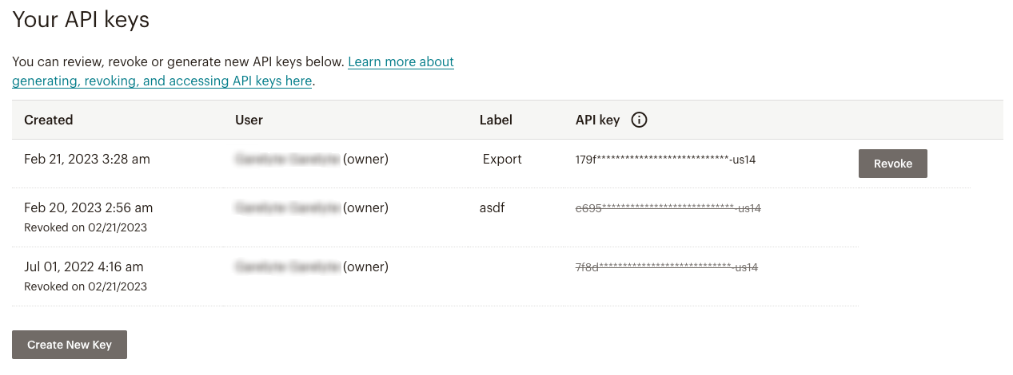Select the active key starting with 179f

pyautogui.click(x=665, y=160)
